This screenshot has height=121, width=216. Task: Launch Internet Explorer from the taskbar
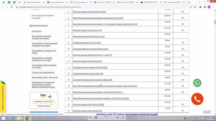coord(11,118)
